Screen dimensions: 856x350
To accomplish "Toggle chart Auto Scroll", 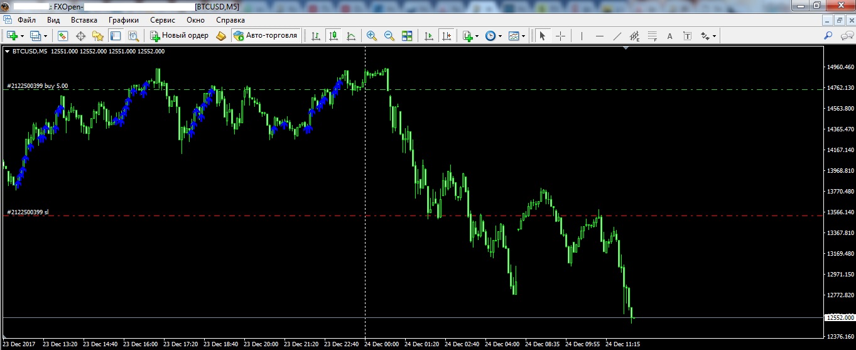I will [429, 36].
